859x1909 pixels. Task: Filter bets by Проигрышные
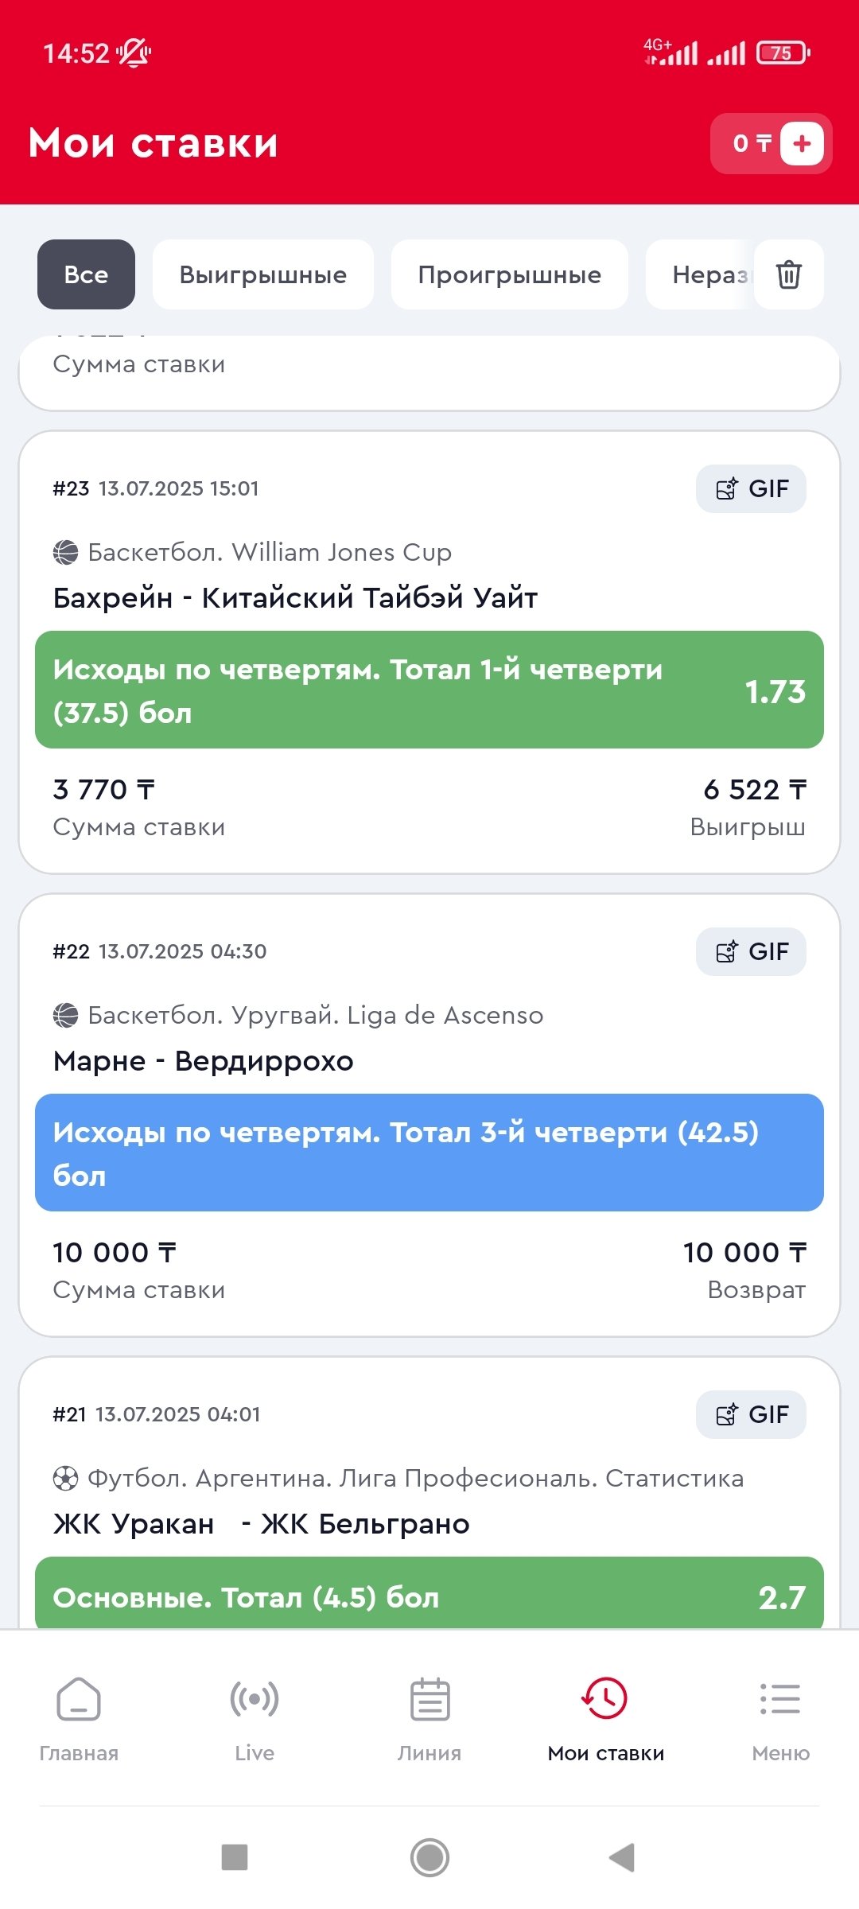pos(510,274)
